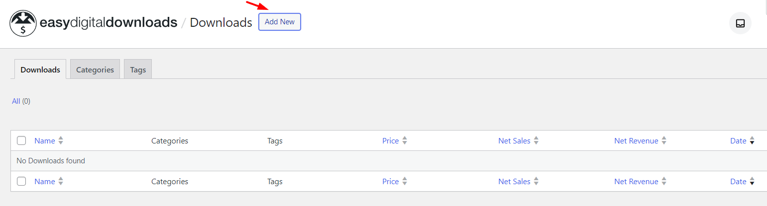The width and height of the screenshot is (767, 206).
Task: Select the Downloads tab
Action: (40, 69)
